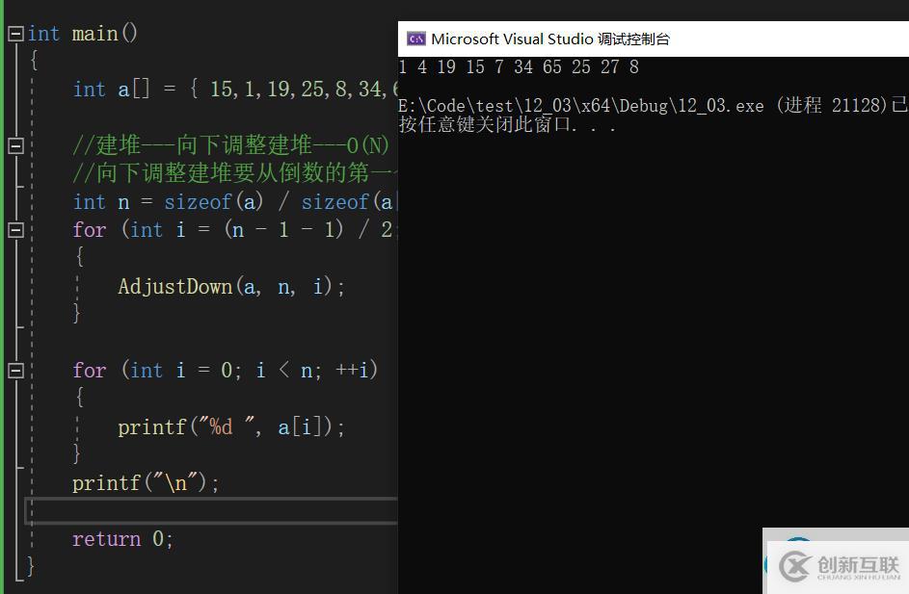
Task: Click on the return 0 statement
Action: pos(122,539)
